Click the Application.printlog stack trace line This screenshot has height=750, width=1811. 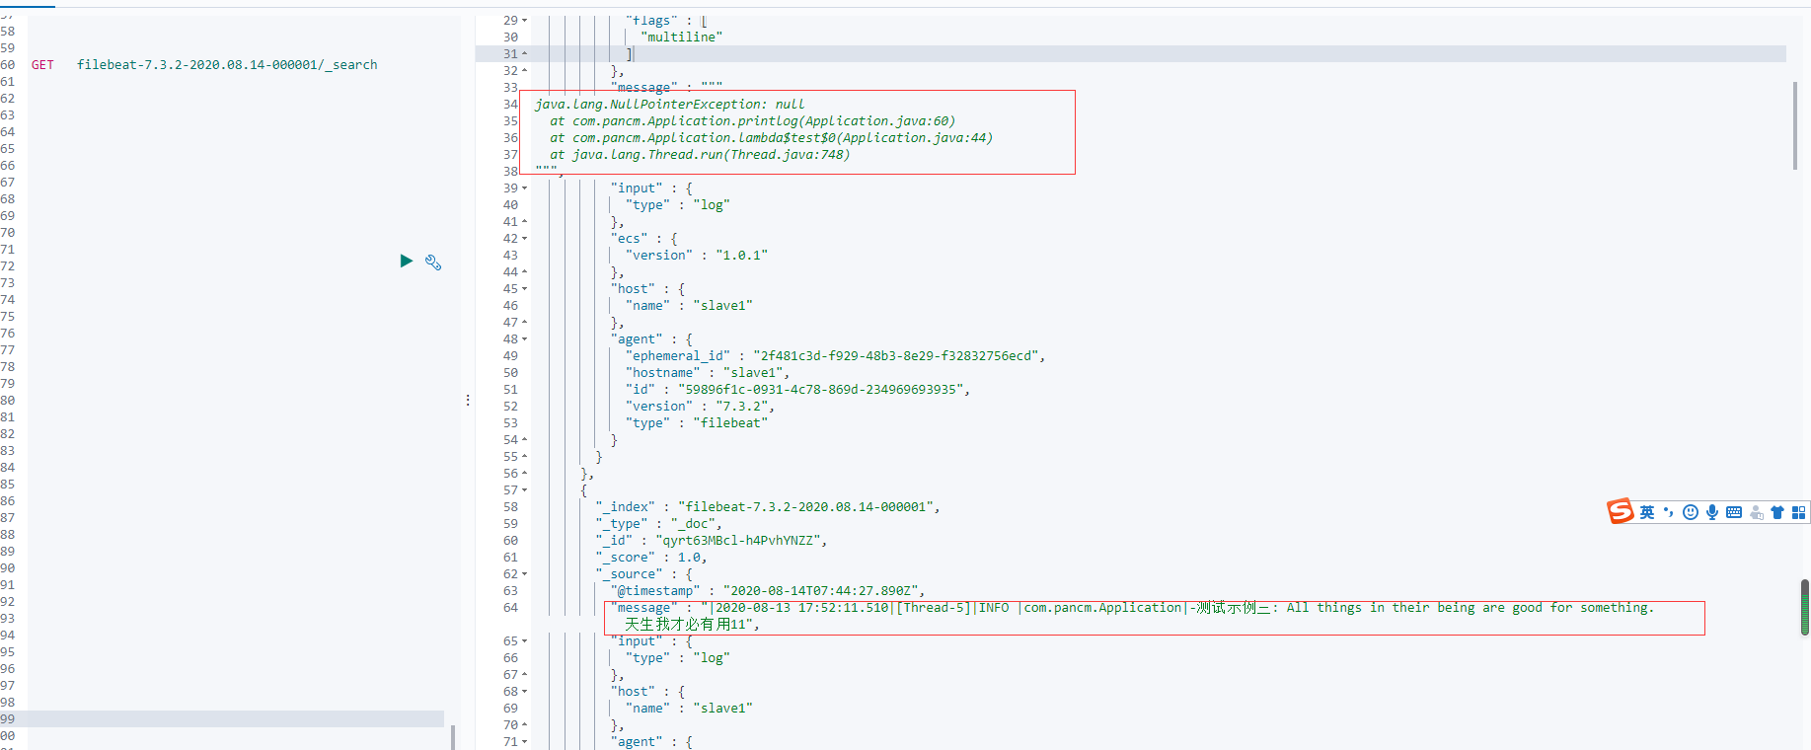click(752, 120)
